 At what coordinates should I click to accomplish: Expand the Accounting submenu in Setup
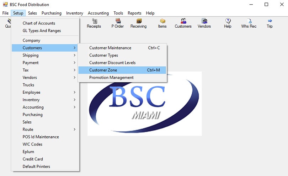tap(46, 107)
